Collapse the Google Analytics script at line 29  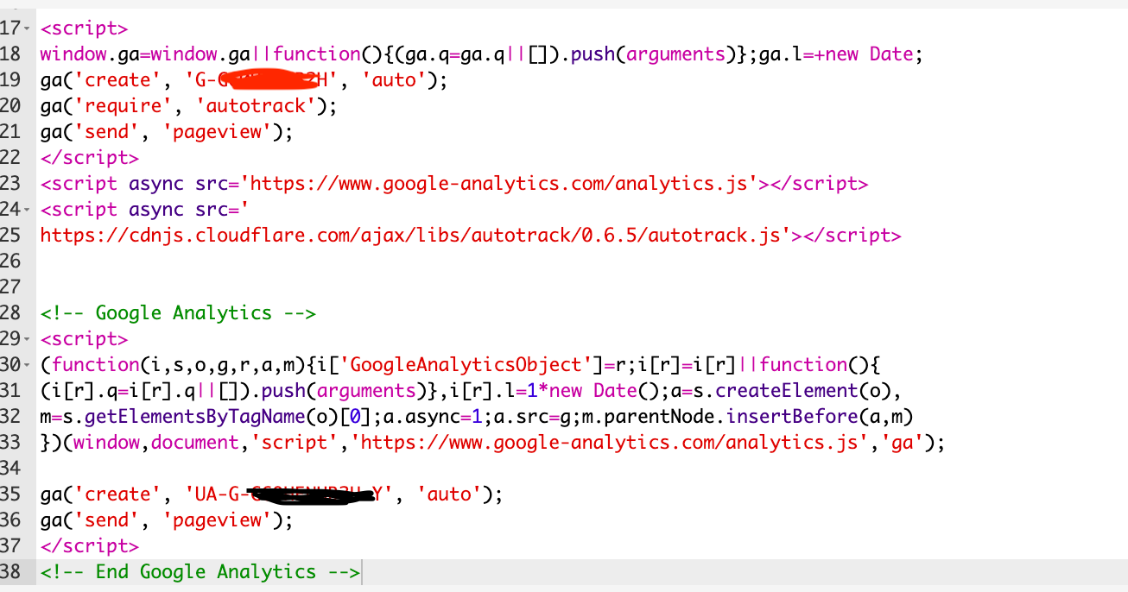point(27,338)
